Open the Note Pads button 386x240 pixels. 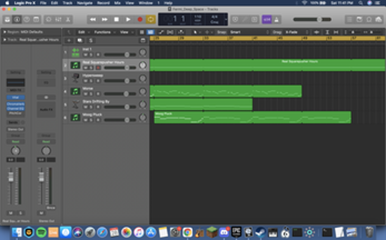tap(359, 20)
